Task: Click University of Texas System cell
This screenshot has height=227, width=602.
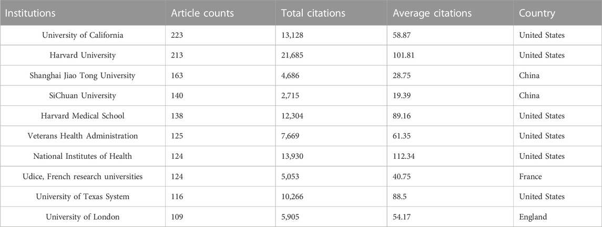Action: [x=83, y=197]
